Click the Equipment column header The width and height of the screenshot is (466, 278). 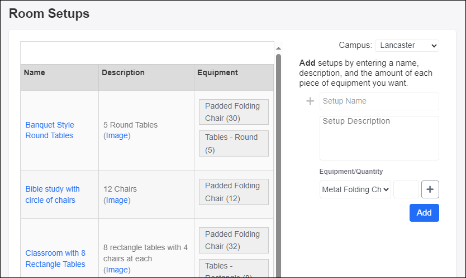click(x=217, y=72)
